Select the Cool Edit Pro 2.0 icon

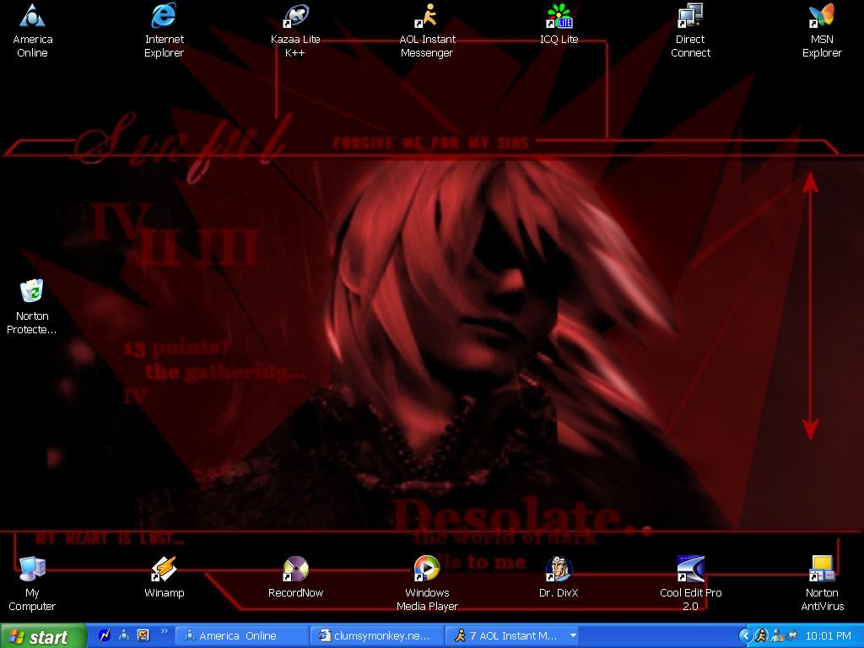[690, 570]
